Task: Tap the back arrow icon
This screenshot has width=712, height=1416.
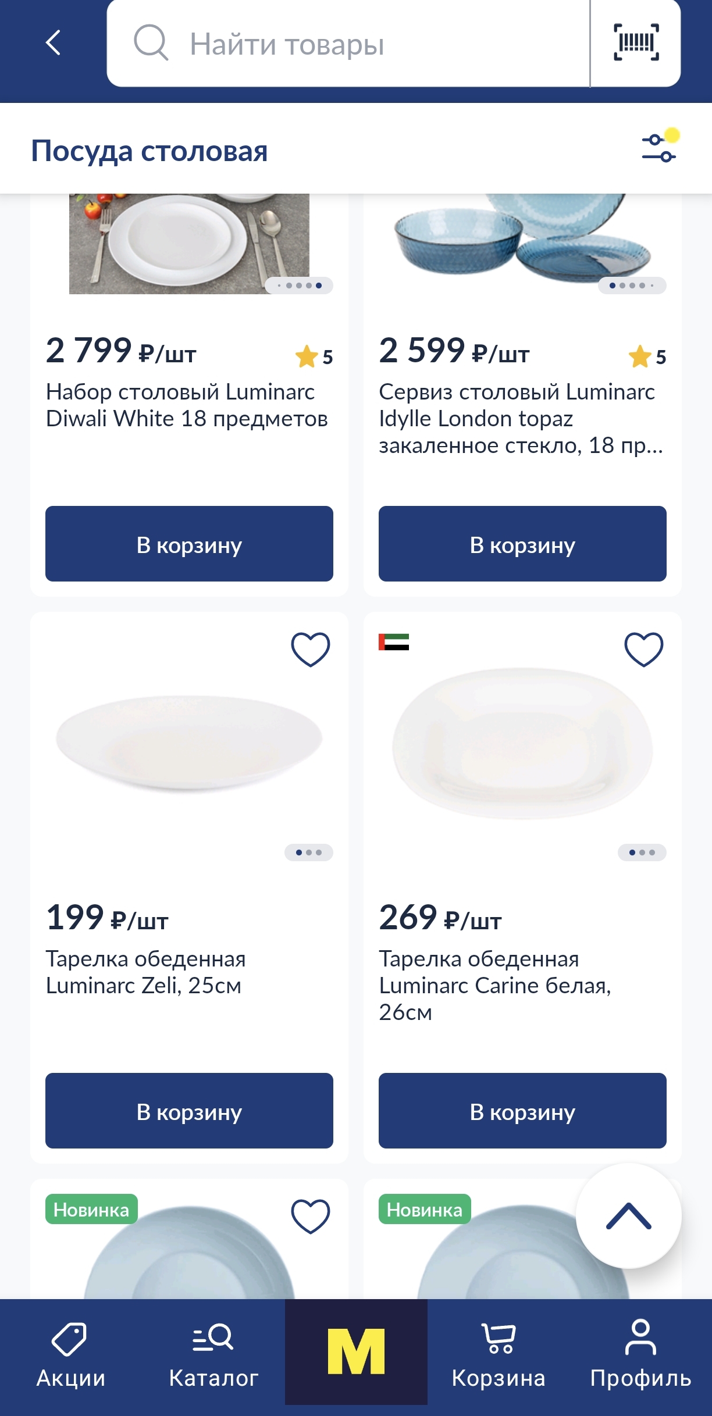Action: coord(53,43)
